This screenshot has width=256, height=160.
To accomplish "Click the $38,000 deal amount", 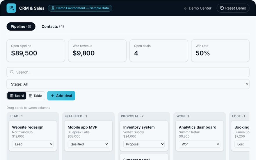I will click(74, 136).
